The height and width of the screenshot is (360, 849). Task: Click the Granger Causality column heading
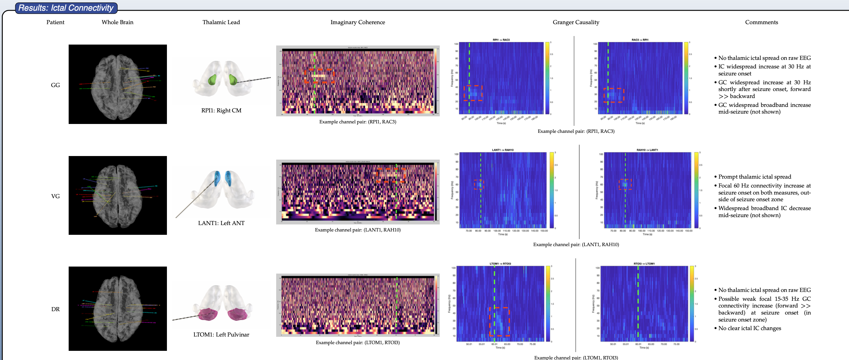(576, 22)
